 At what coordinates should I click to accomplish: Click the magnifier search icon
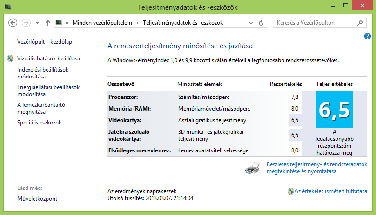point(360,23)
